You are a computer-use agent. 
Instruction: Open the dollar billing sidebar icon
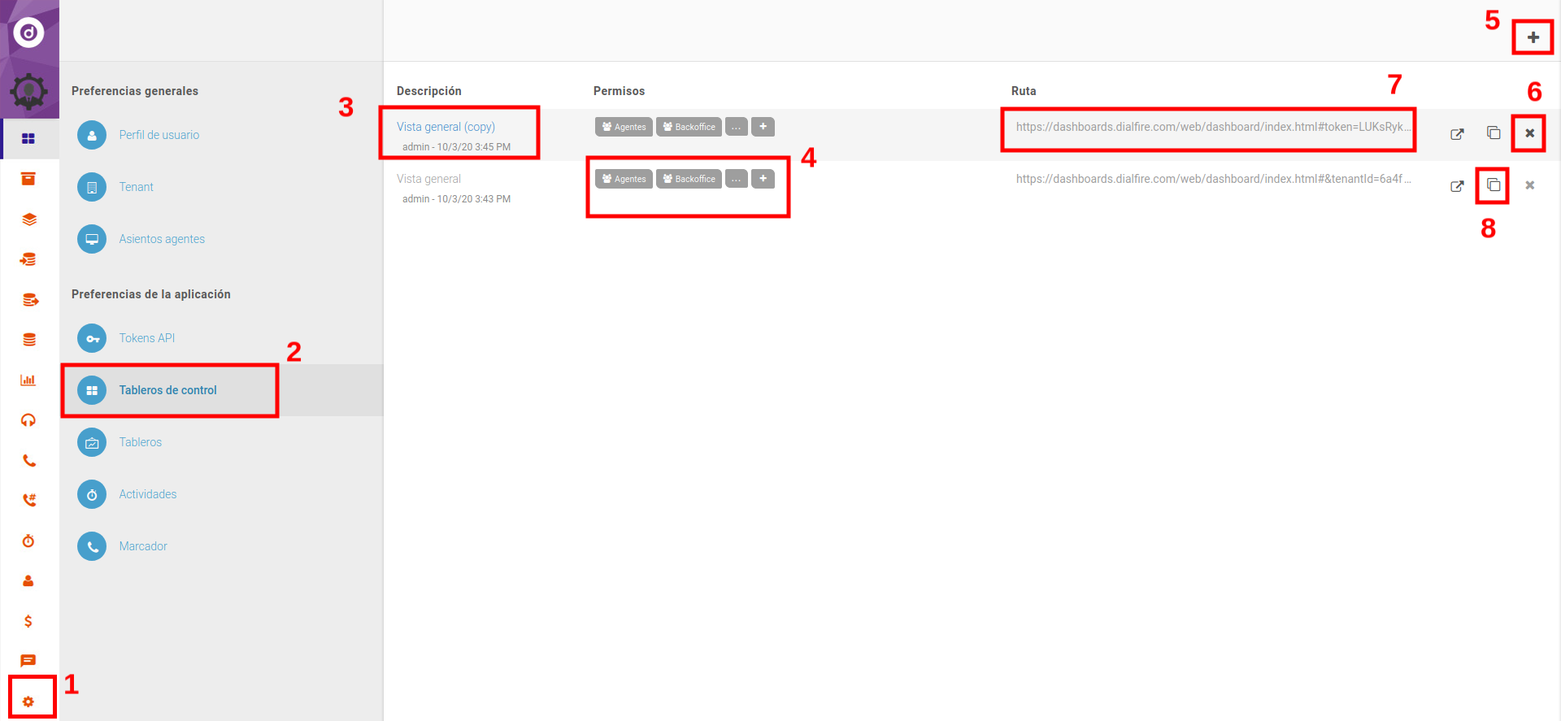[28, 621]
